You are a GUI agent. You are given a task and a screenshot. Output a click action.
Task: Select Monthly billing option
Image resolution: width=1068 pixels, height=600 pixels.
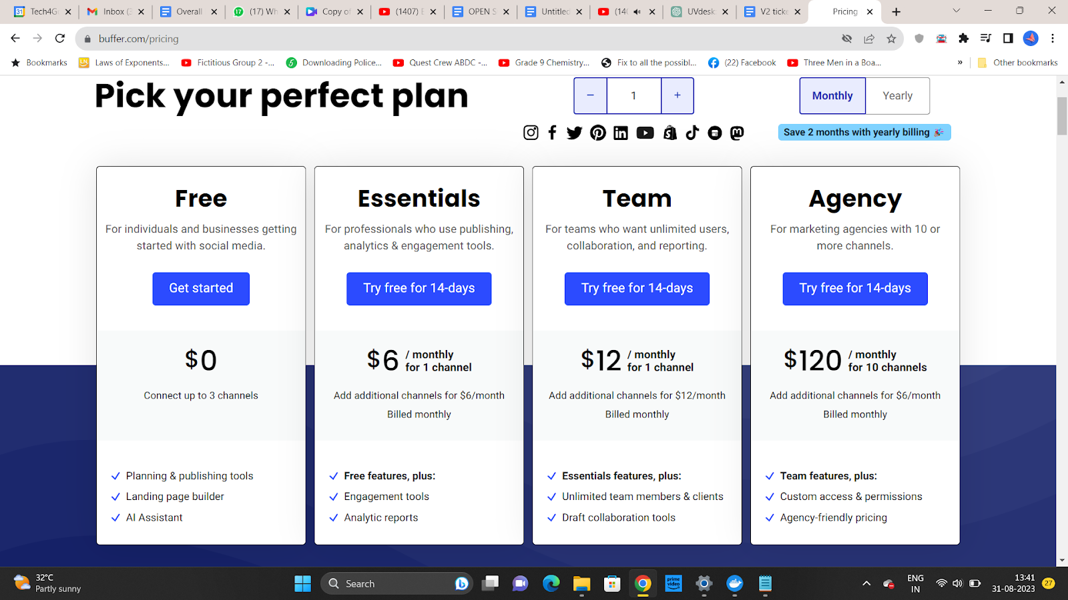tap(832, 95)
